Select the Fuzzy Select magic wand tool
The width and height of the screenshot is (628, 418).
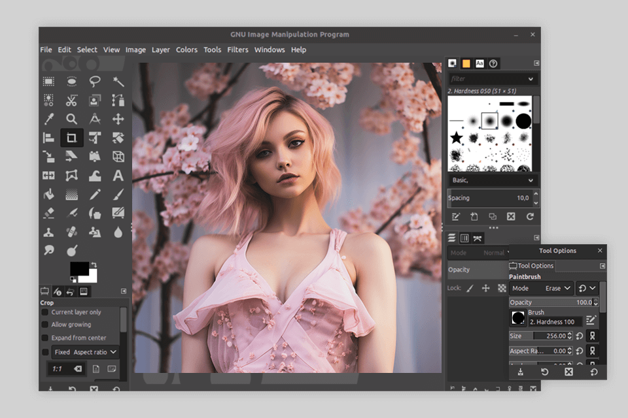point(118,82)
